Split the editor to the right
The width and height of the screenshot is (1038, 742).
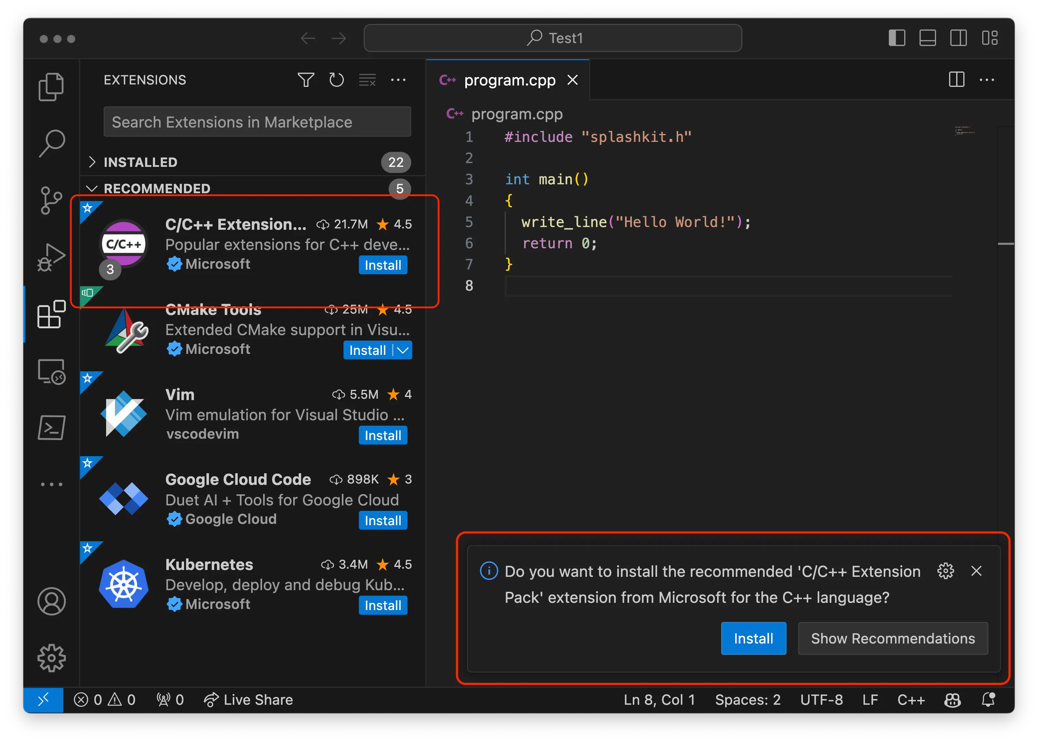pos(956,79)
